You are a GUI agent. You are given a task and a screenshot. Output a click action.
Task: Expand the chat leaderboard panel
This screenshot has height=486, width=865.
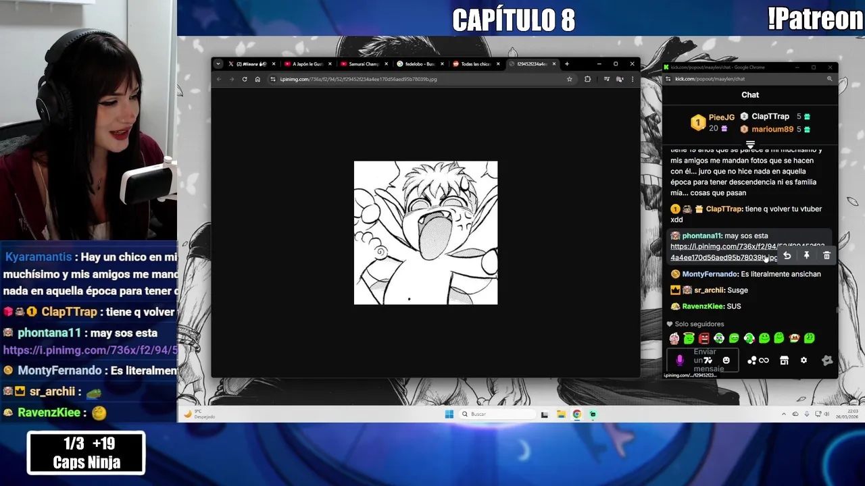point(750,144)
